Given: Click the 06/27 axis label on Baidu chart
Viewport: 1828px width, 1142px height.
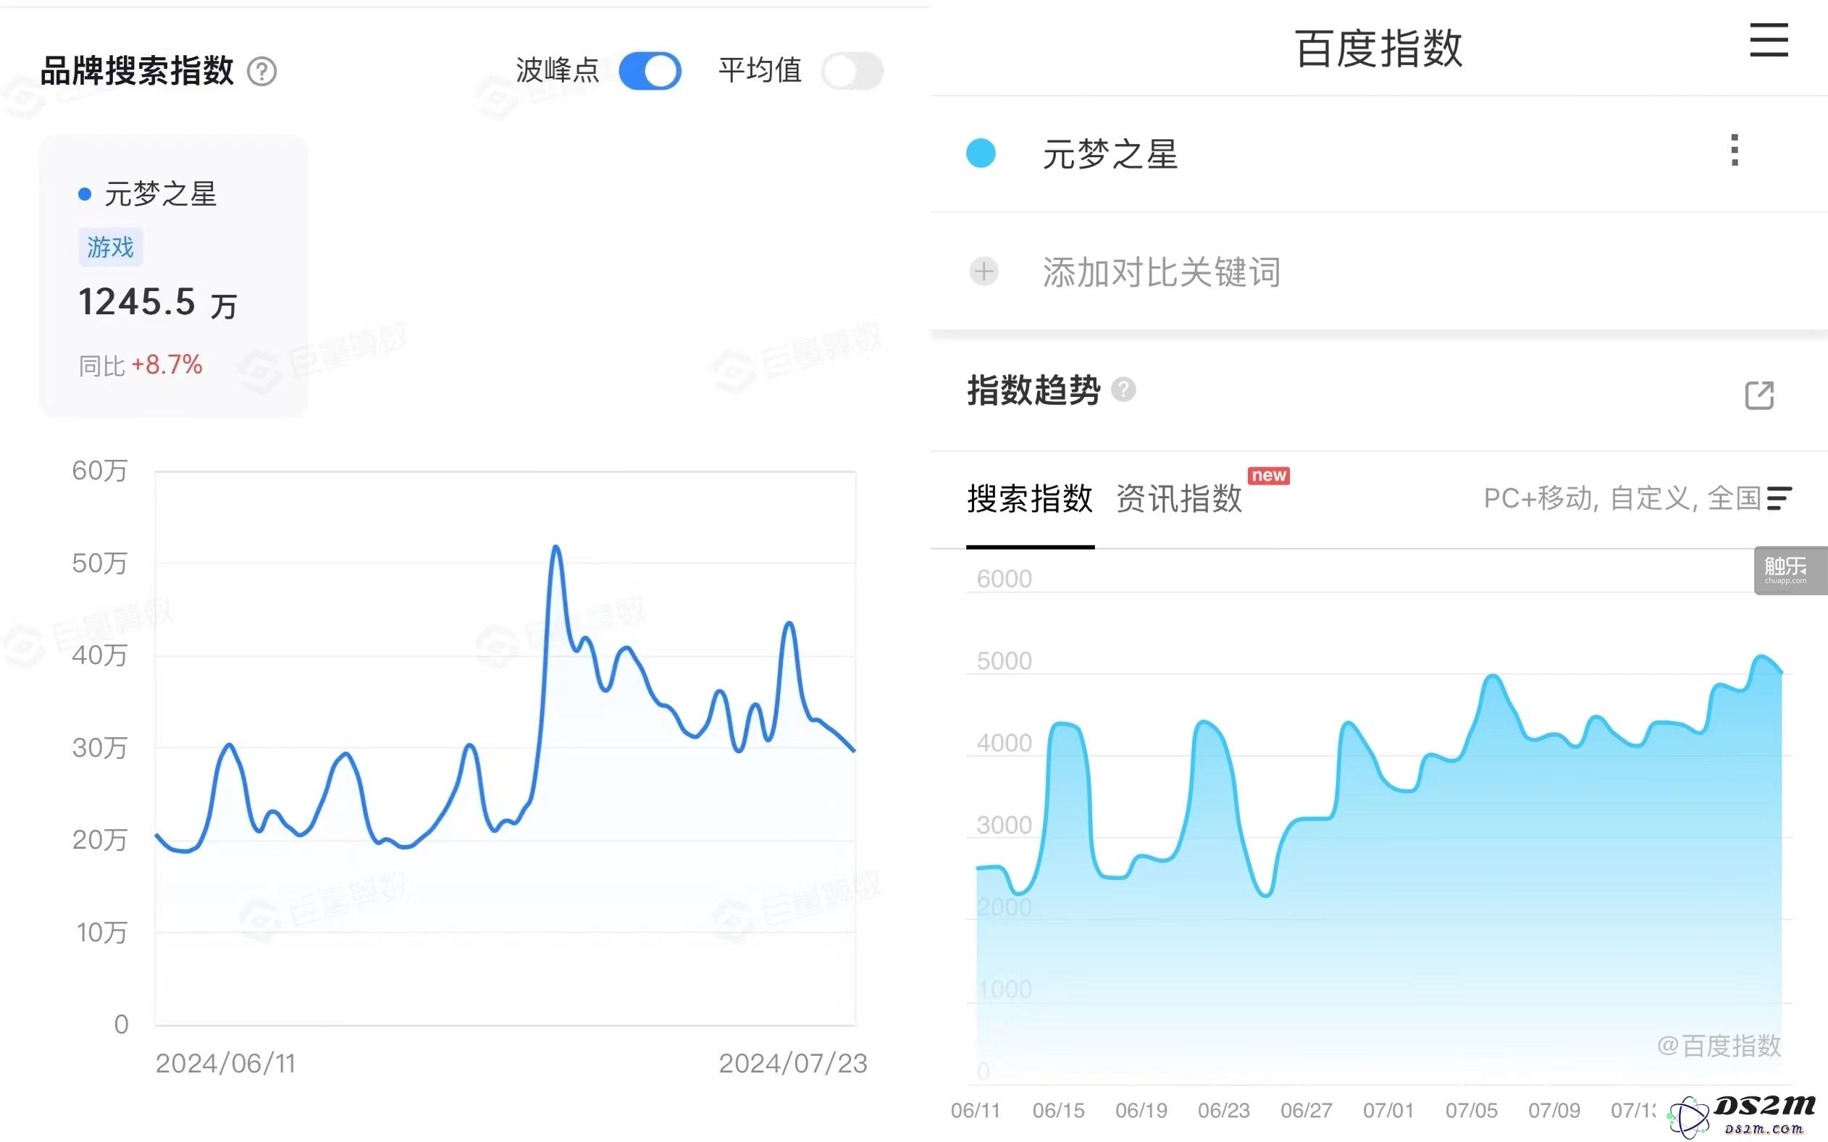Looking at the screenshot, I should click(1306, 1110).
